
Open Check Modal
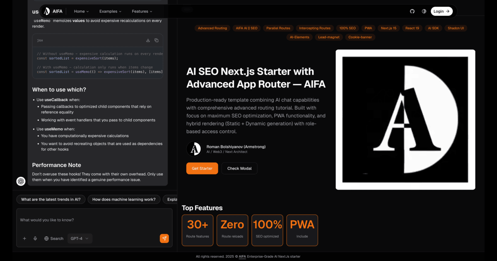(239, 168)
